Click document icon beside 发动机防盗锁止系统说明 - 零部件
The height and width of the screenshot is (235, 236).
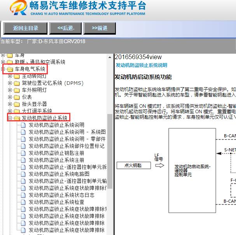(x=23, y=139)
